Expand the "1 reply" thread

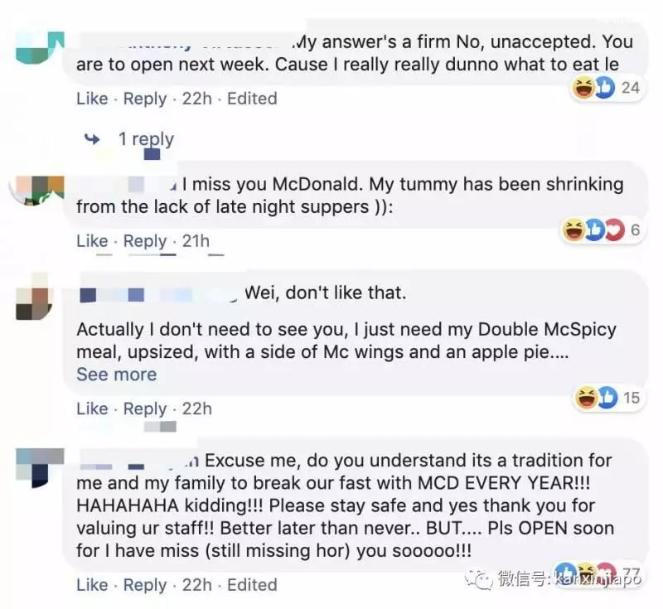(146, 138)
